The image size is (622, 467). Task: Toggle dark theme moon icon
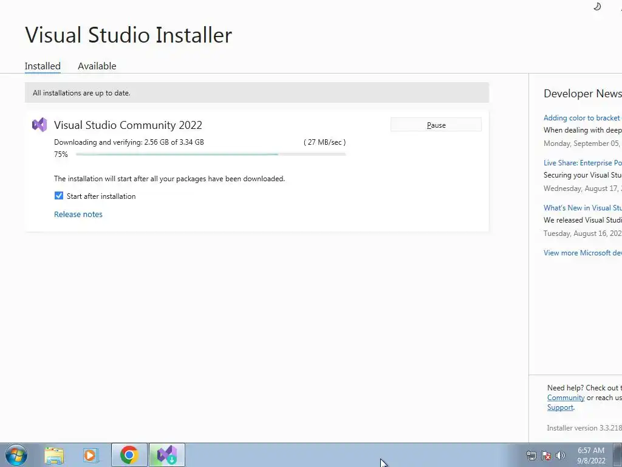coord(597,6)
